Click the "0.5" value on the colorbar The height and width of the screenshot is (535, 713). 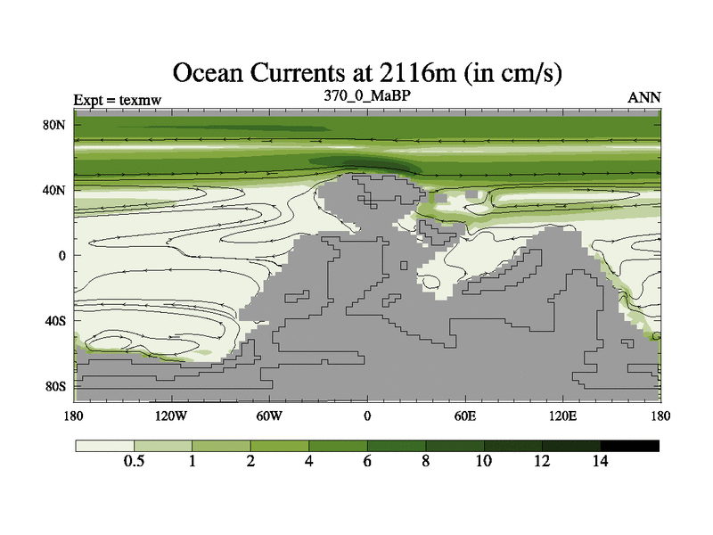[134, 462]
